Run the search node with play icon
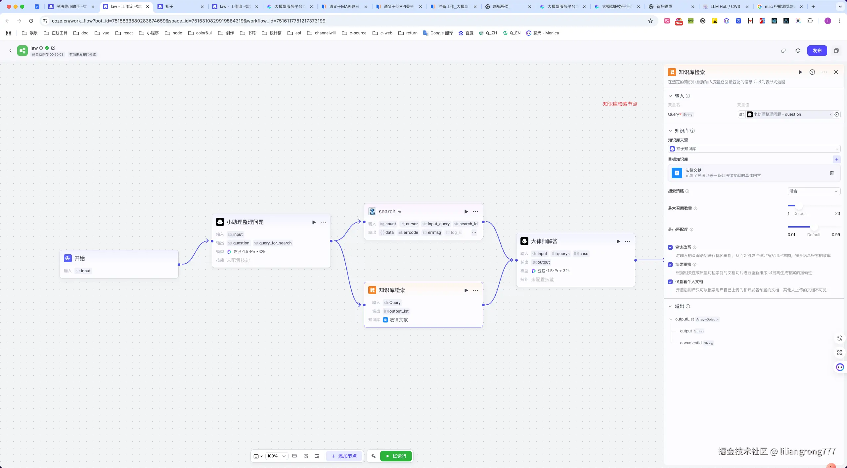Image resolution: width=847 pixels, height=468 pixels. pyautogui.click(x=466, y=212)
